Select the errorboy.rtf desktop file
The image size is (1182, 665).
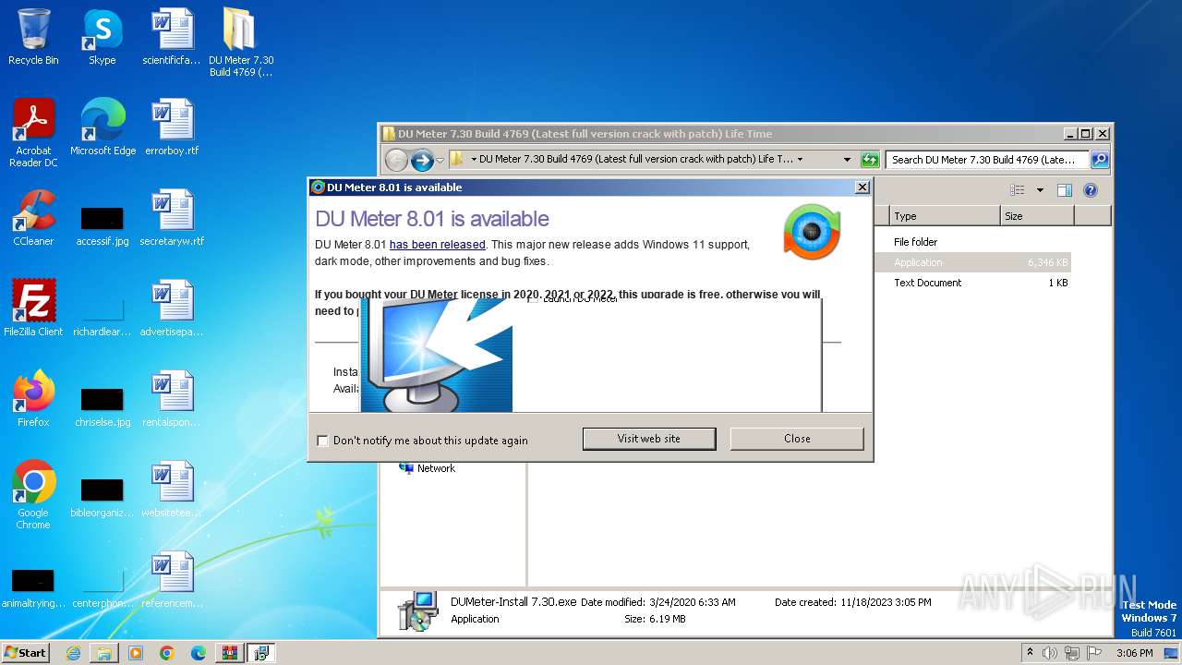[x=172, y=127]
